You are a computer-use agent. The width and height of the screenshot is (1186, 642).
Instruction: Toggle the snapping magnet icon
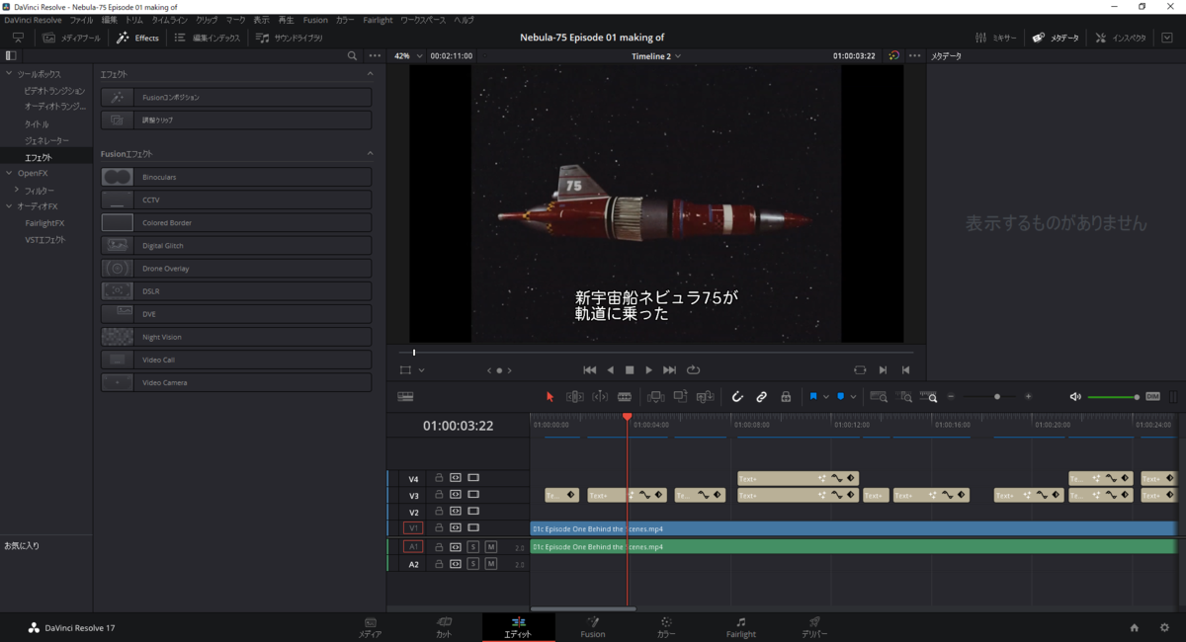(737, 396)
